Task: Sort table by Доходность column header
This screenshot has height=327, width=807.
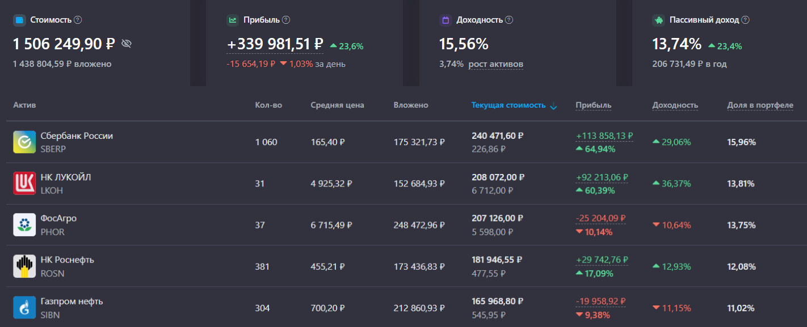Action: coord(675,105)
